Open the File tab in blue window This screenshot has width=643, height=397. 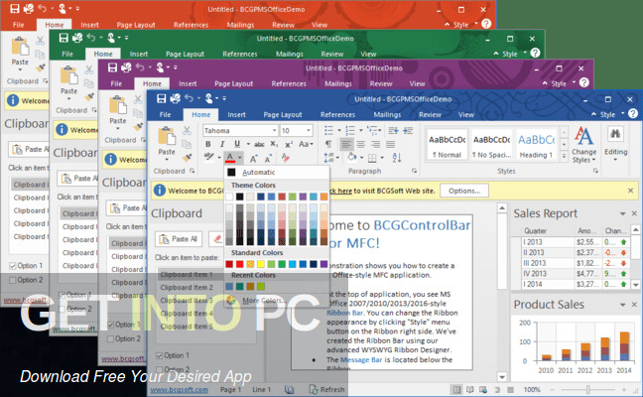point(166,115)
